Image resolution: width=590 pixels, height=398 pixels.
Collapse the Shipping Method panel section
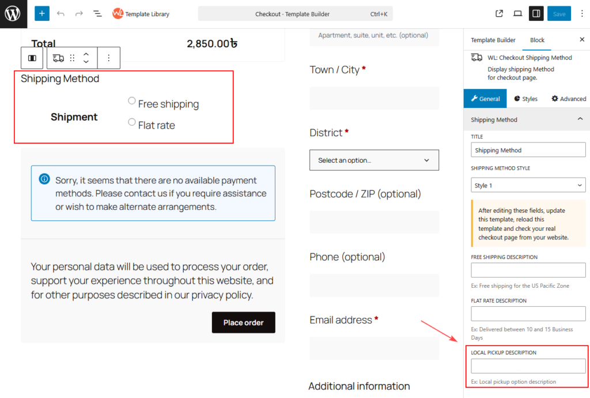click(x=580, y=119)
